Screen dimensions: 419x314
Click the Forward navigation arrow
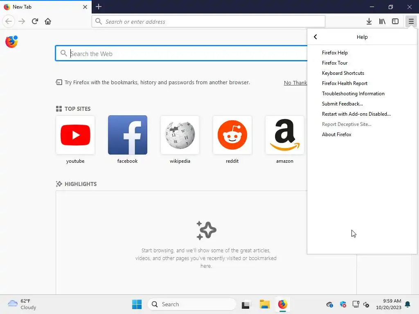pyautogui.click(x=22, y=21)
